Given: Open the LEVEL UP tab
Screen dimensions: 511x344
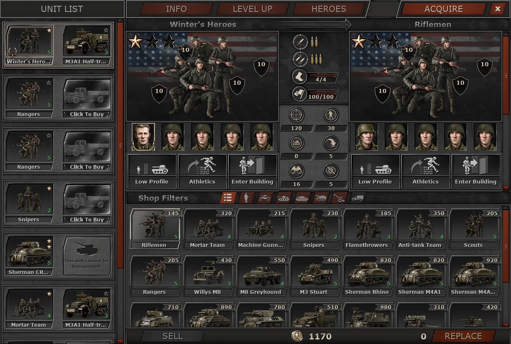Looking at the screenshot, I should coord(252,9).
